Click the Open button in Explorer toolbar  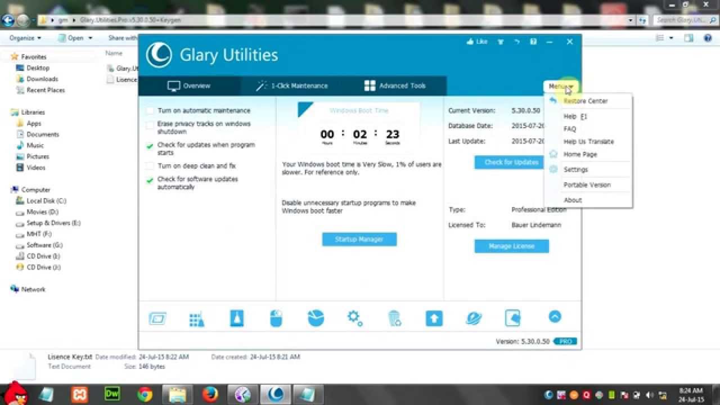[74, 38]
